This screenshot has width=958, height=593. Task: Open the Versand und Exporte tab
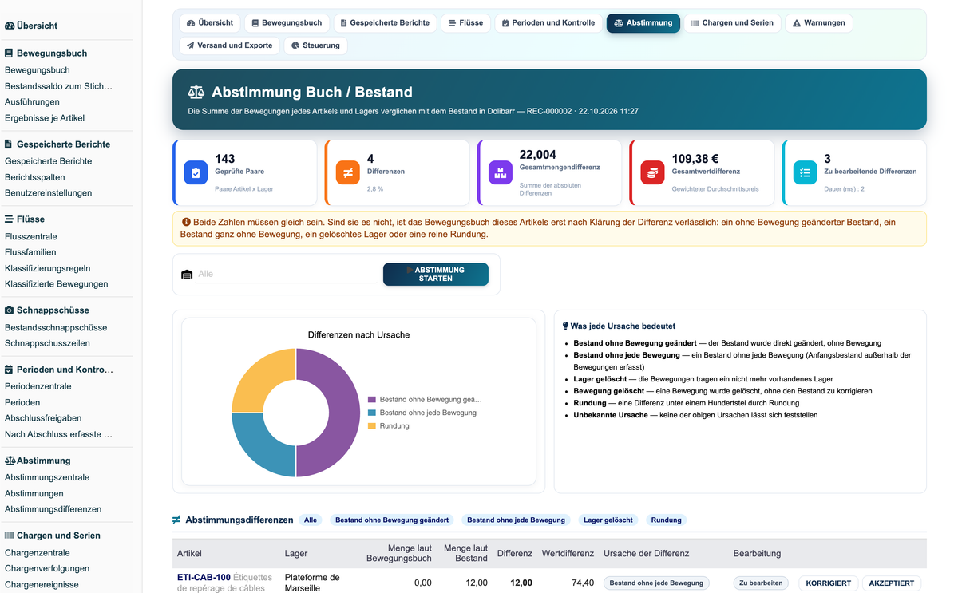(x=229, y=45)
